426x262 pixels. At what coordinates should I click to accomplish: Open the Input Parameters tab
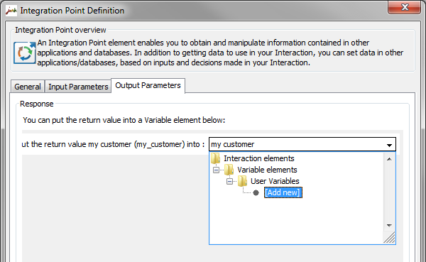pyautogui.click(x=78, y=87)
